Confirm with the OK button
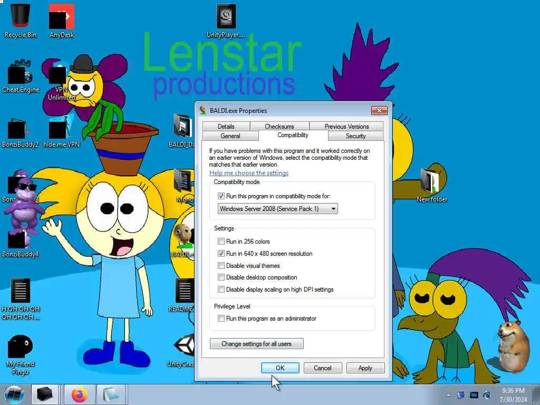This screenshot has height=405, width=540. (x=280, y=368)
